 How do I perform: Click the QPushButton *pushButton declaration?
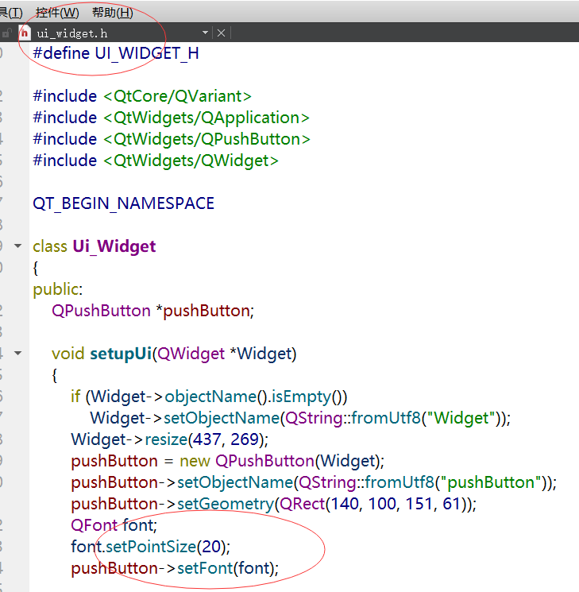tap(152, 311)
